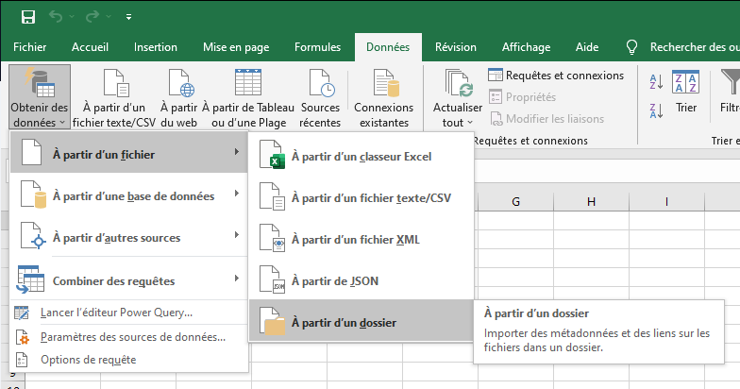
Task: Switch to the Affichage tab
Action: click(x=526, y=47)
